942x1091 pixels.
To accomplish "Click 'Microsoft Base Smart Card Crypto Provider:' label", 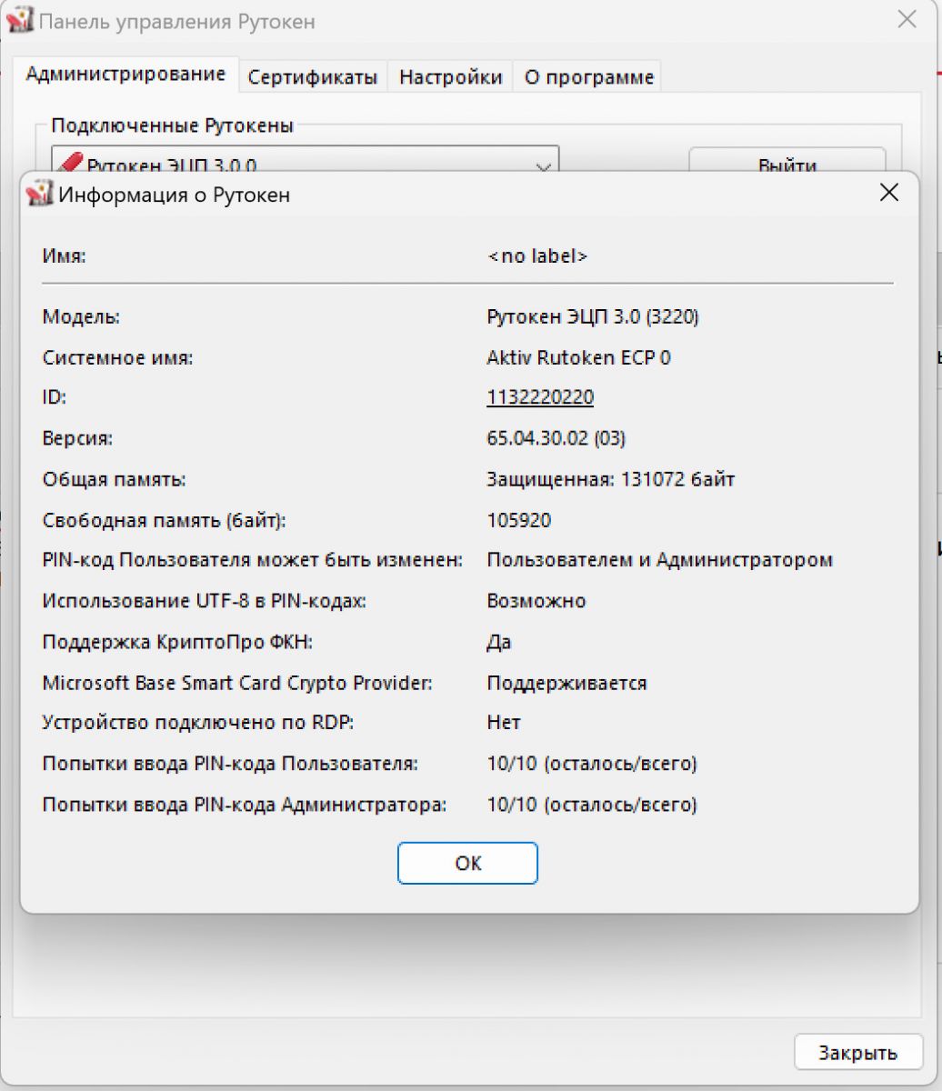I will point(237,683).
